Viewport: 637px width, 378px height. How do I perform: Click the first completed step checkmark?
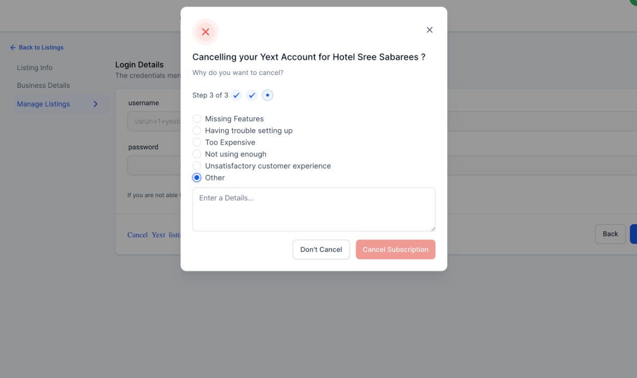click(236, 95)
